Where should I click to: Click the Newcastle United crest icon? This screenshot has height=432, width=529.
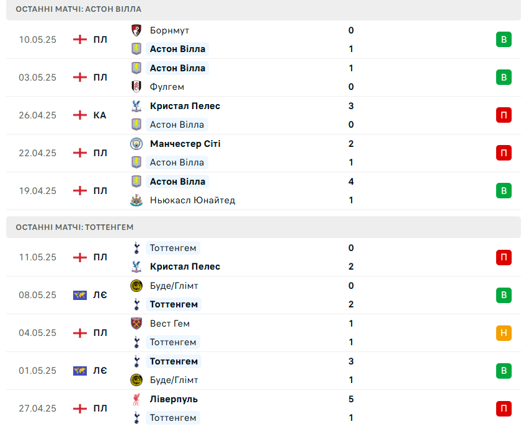click(x=136, y=200)
